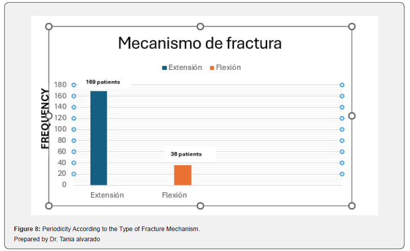Click the bottom-center chart resize handle
Image resolution: width=410 pixels, height=251 pixels.
(x=200, y=206)
